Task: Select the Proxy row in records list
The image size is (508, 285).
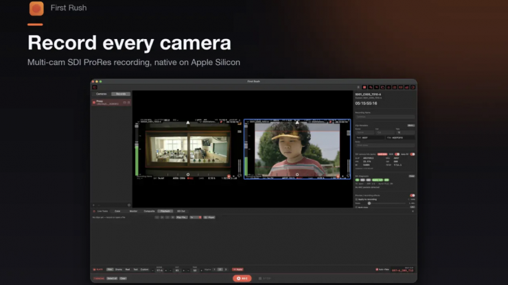Action: (111, 103)
